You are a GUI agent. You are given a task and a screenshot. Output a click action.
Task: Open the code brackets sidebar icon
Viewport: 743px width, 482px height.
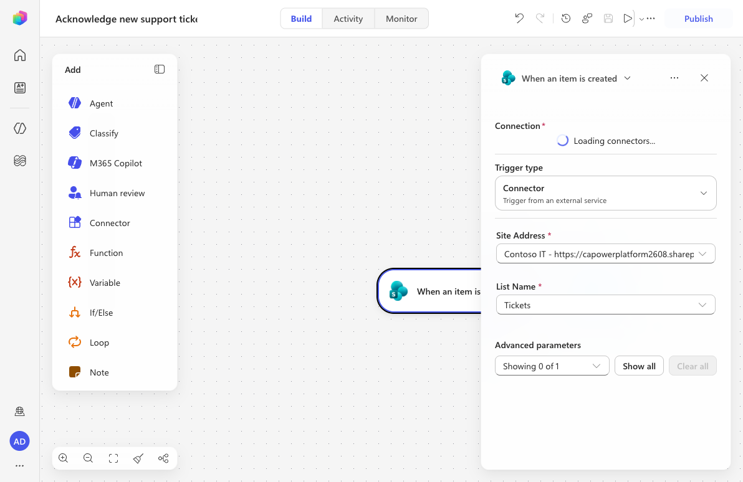(x=20, y=128)
